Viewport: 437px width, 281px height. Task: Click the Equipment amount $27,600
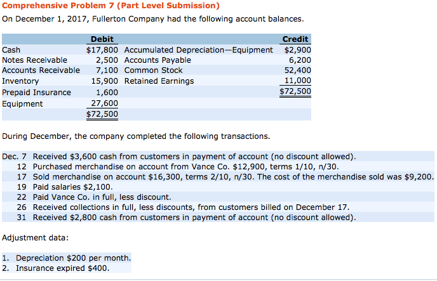pyautogui.click(x=105, y=103)
